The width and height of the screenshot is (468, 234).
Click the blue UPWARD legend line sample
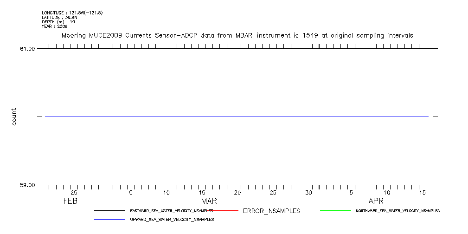point(109,219)
